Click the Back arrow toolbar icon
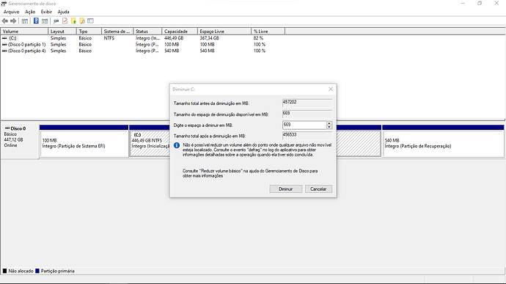The height and width of the screenshot is (284, 506). point(5,21)
